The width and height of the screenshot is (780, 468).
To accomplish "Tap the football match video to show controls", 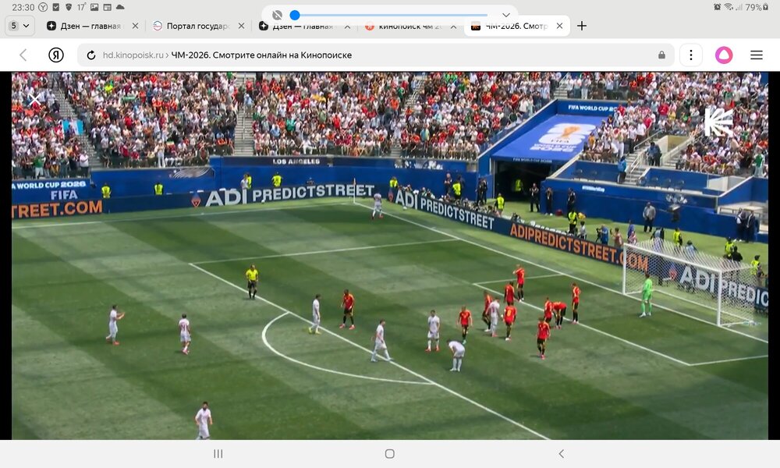I will click(390, 256).
